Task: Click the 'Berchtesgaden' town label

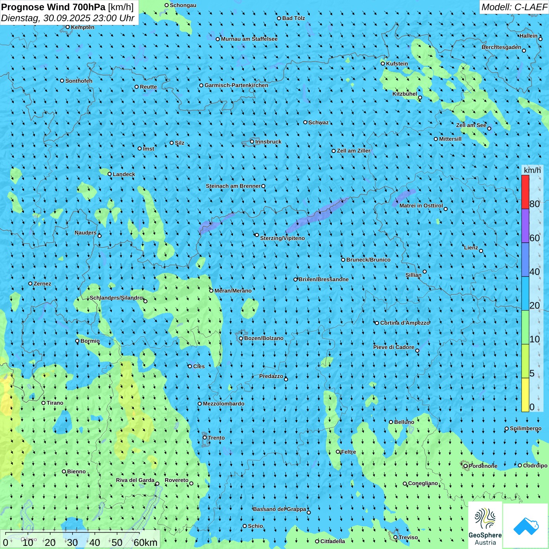Action: [x=501, y=47]
